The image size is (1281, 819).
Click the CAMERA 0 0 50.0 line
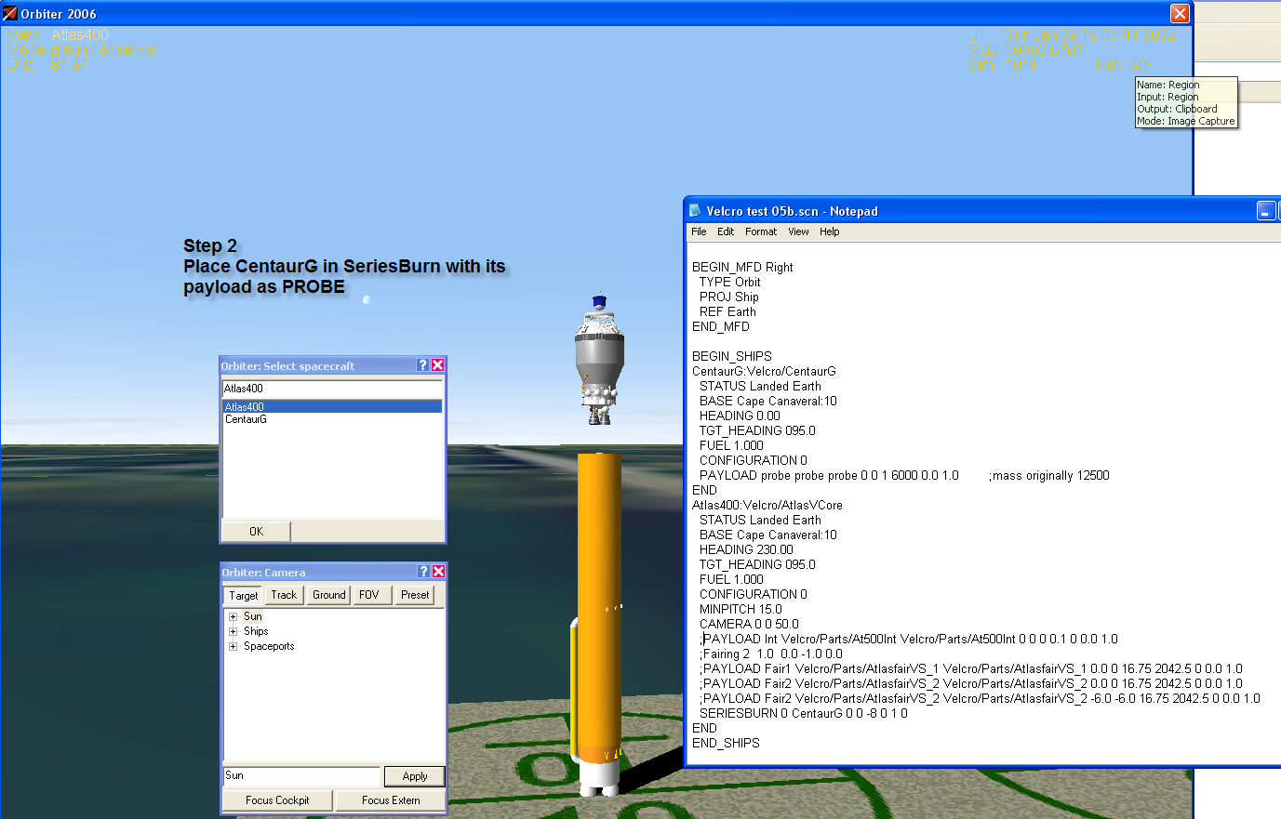pyautogui.click(x=749, y=624)
